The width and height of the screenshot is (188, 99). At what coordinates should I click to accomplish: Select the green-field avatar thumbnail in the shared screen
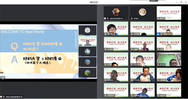pos(87,73)
